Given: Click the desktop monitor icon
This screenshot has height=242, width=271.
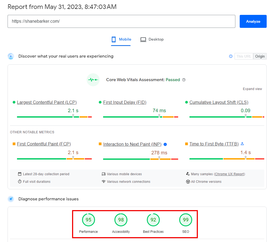Looking at the screenshot, I should pos(143,39).
